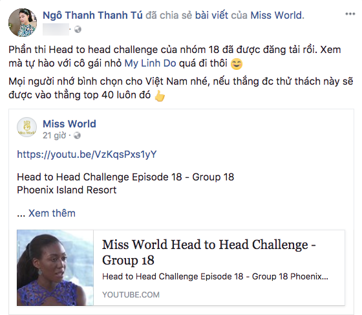
Task: Click globe privacy icon next to 21 giờ
Action: tap(77, 135)
